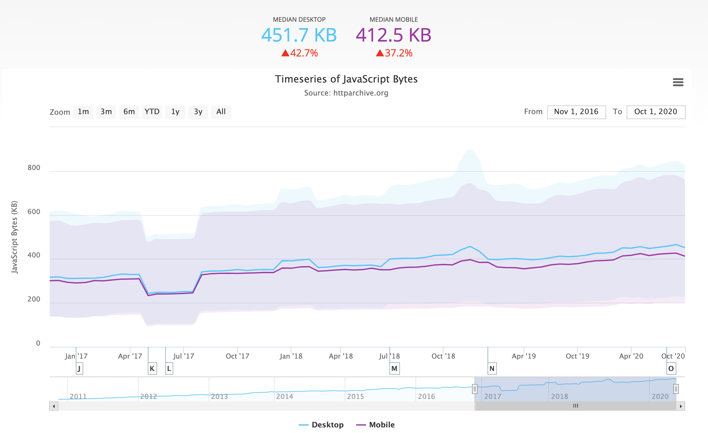Click the navigator scrollbar thumb
The image size is (708, 433).
tap(575, 406)
